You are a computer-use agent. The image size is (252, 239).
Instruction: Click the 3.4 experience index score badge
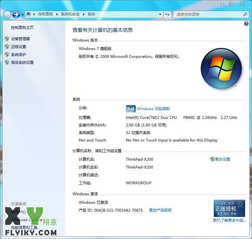point(131,109)
